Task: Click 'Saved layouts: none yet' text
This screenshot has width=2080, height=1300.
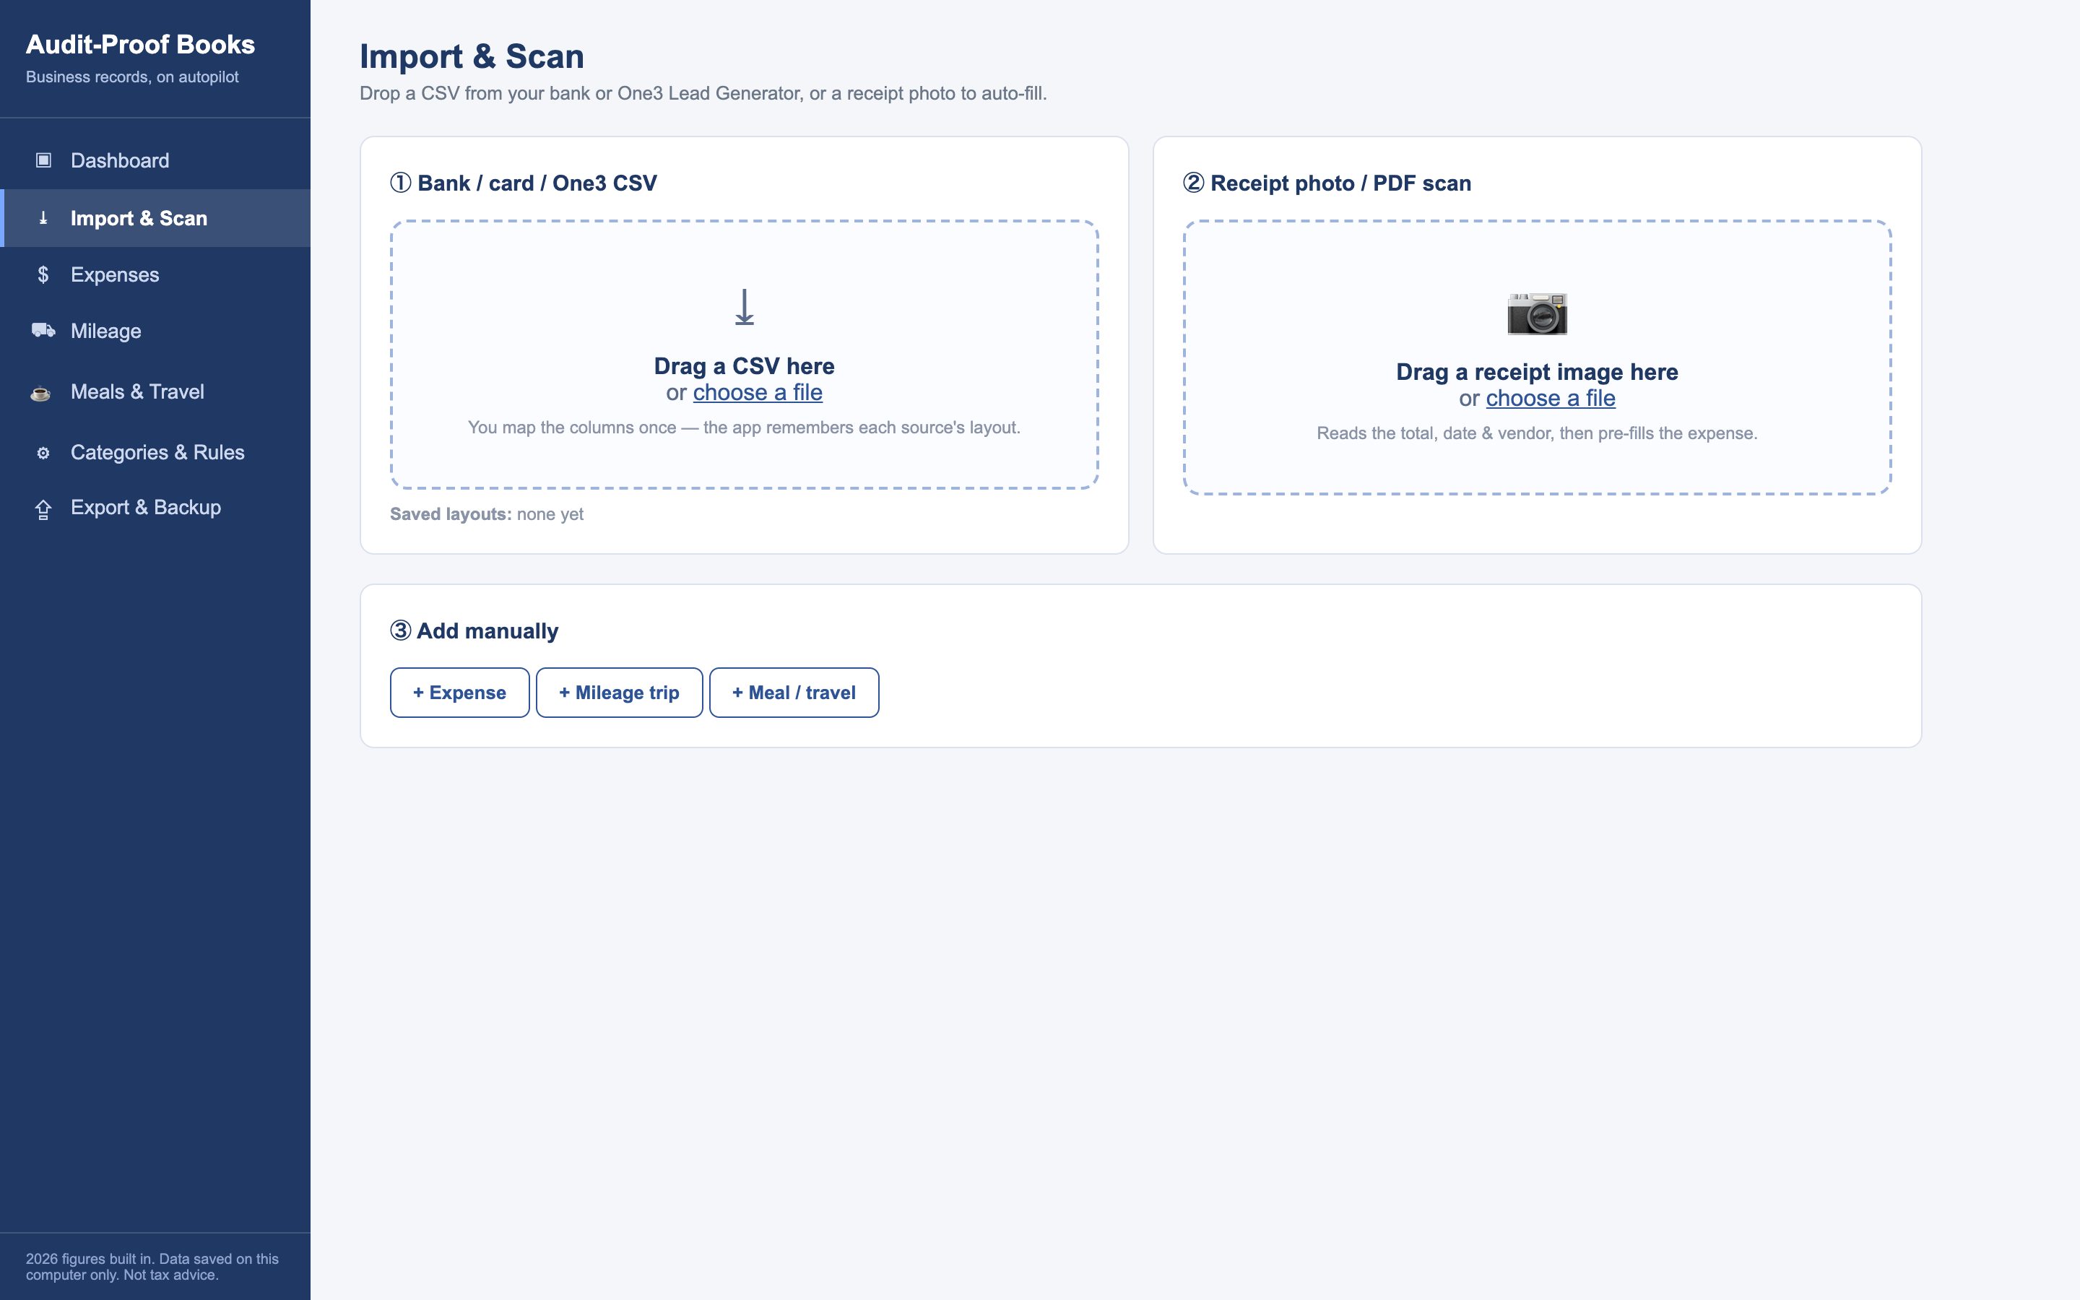Action: point(487,514)
